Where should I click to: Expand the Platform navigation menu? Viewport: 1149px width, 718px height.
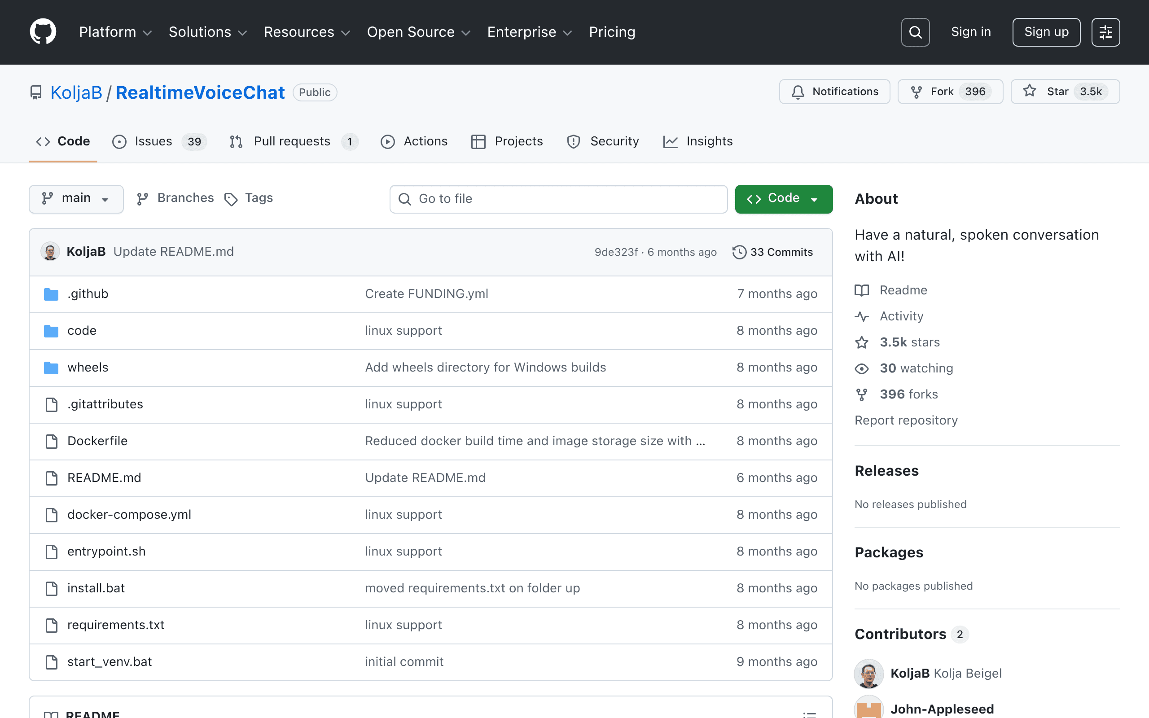115,32
